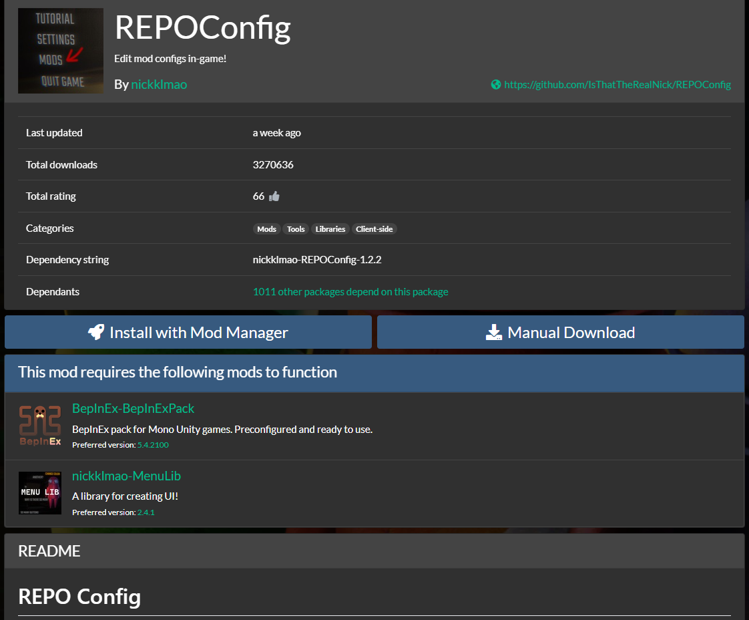Click the README section header
Screen dimensions: 749x620
(374, 551)
